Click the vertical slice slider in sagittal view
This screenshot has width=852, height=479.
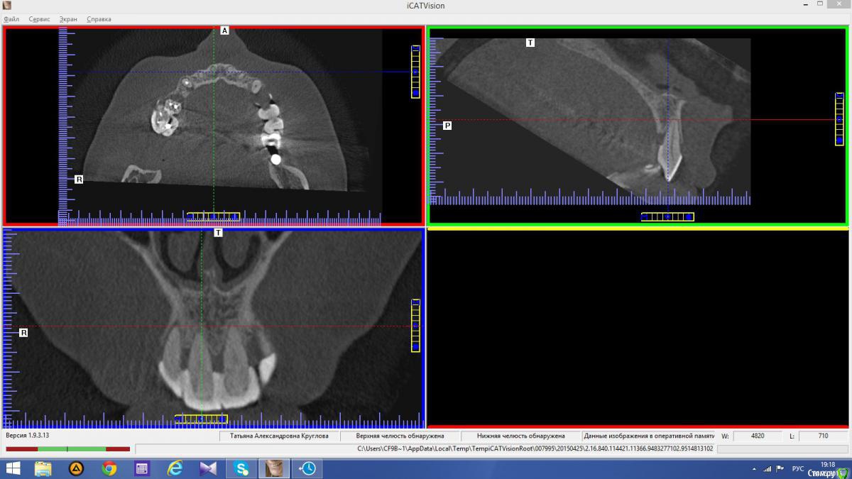tap(839, 119)
